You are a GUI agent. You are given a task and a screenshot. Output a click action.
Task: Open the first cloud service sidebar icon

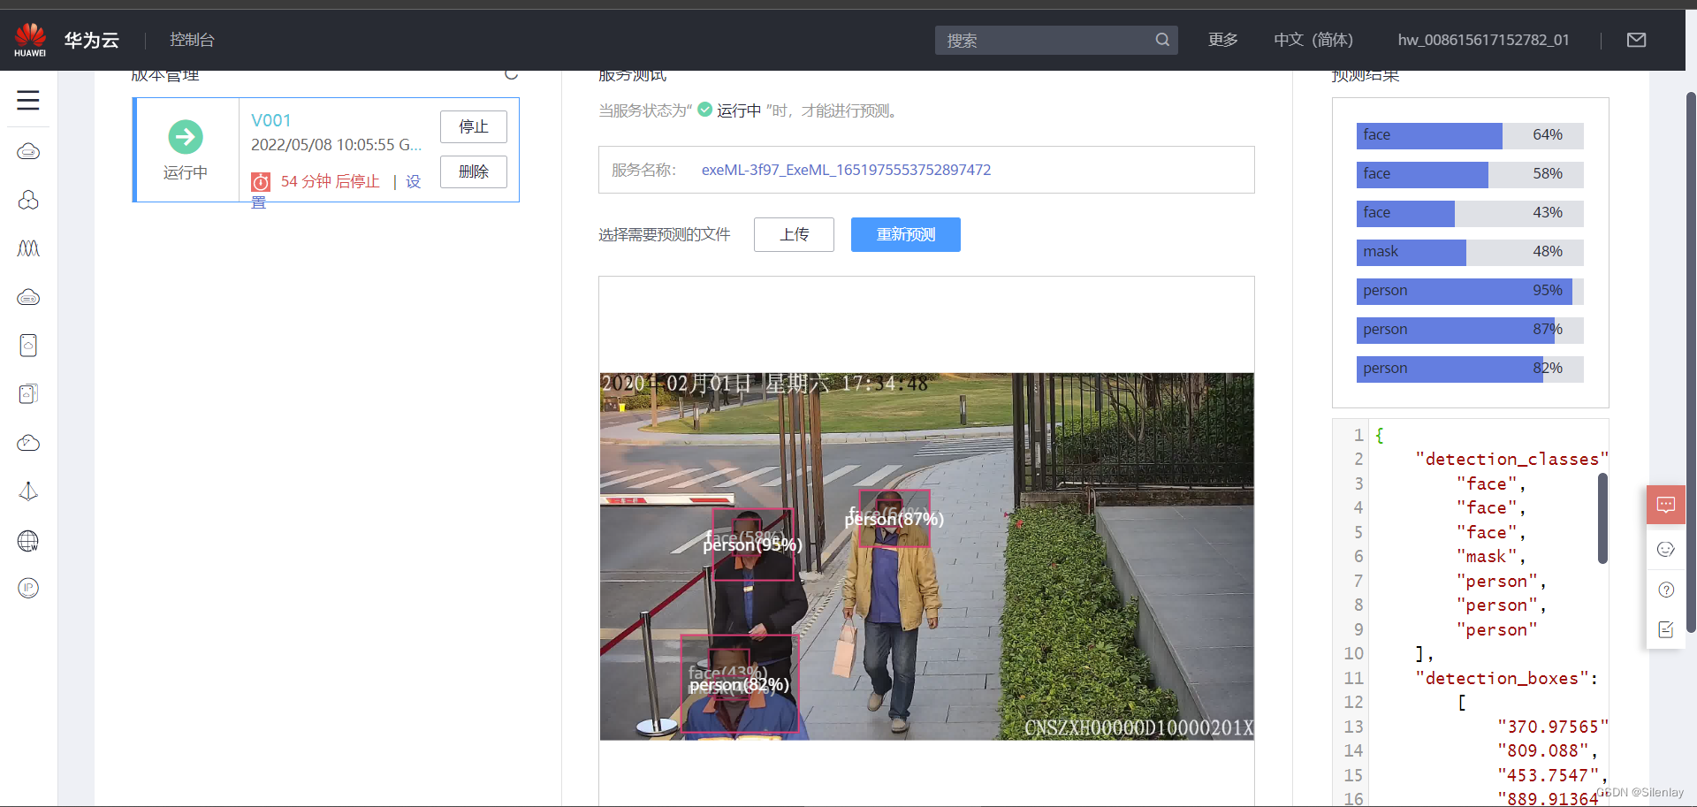coord(28,152)
